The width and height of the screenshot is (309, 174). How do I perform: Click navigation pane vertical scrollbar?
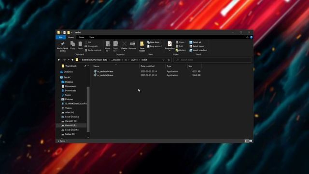88,109
